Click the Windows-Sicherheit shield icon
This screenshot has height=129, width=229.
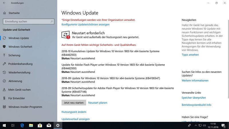pyautogui.click(x=4, y=47)
